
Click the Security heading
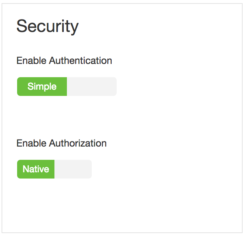point(47,27)
